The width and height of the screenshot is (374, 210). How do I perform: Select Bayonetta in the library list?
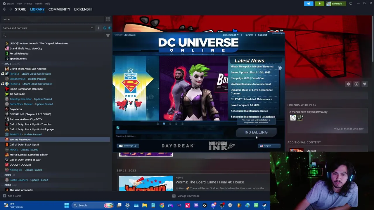[16, 109]
